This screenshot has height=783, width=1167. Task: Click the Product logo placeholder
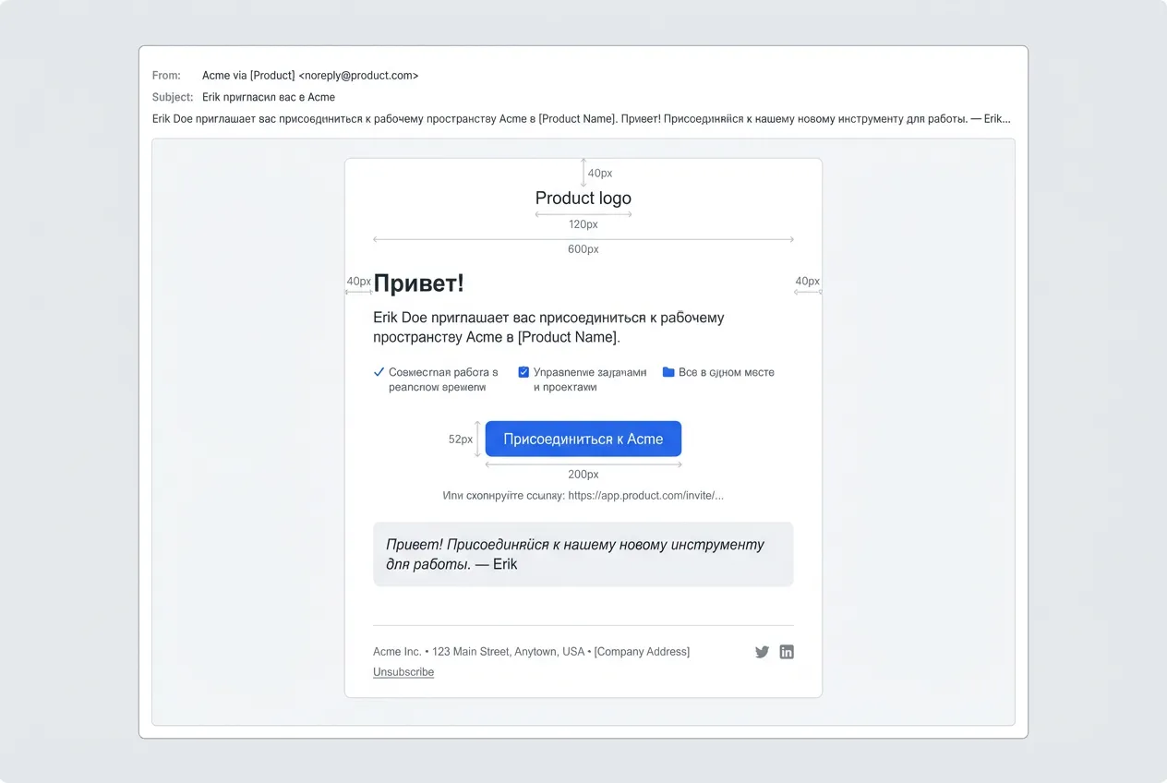click(583, 199)
